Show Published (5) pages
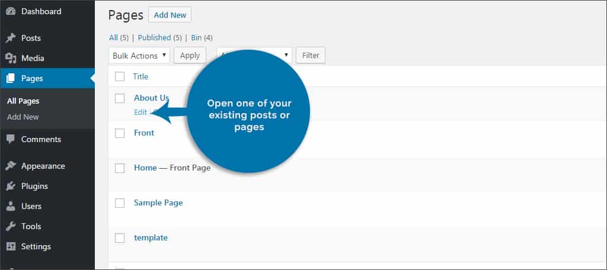 click(159, 37)
